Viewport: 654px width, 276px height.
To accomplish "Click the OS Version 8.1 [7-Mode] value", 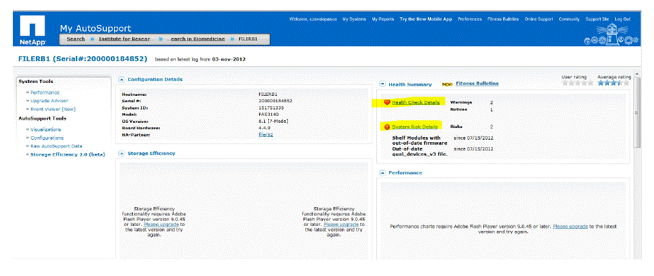I will 273,121.
